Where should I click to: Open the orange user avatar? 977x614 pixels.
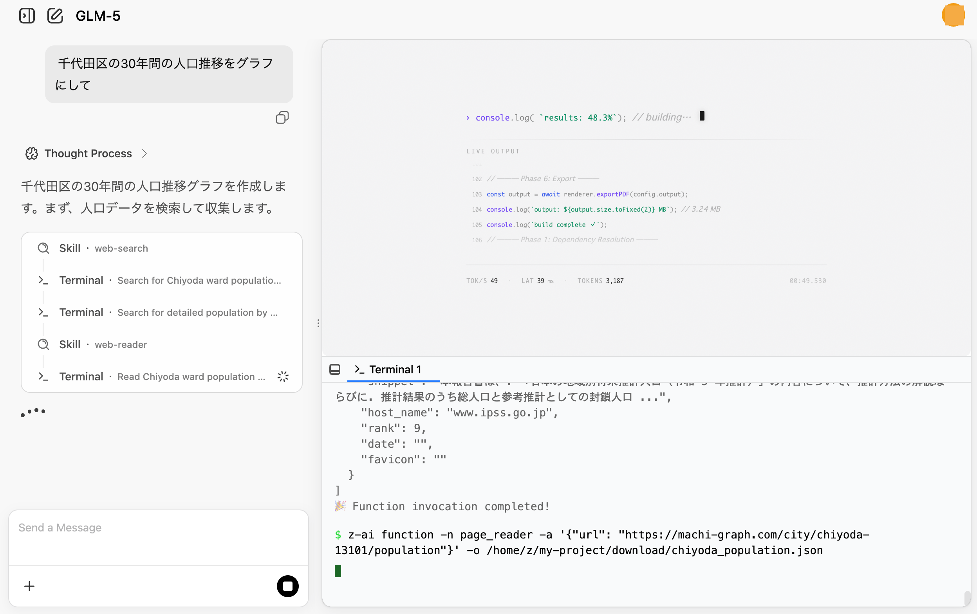pos(953,15)
